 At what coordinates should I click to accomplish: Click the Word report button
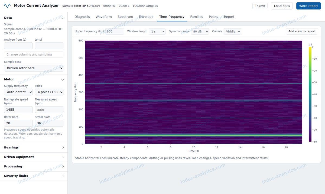308,6
